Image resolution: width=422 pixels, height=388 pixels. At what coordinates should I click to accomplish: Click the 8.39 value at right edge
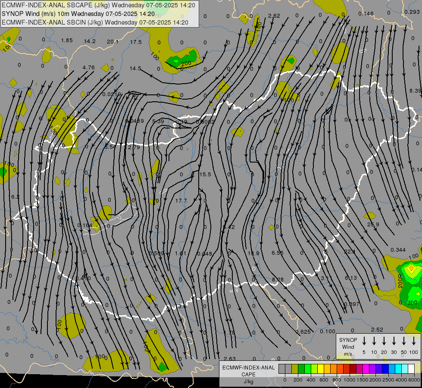coord(416,91)
